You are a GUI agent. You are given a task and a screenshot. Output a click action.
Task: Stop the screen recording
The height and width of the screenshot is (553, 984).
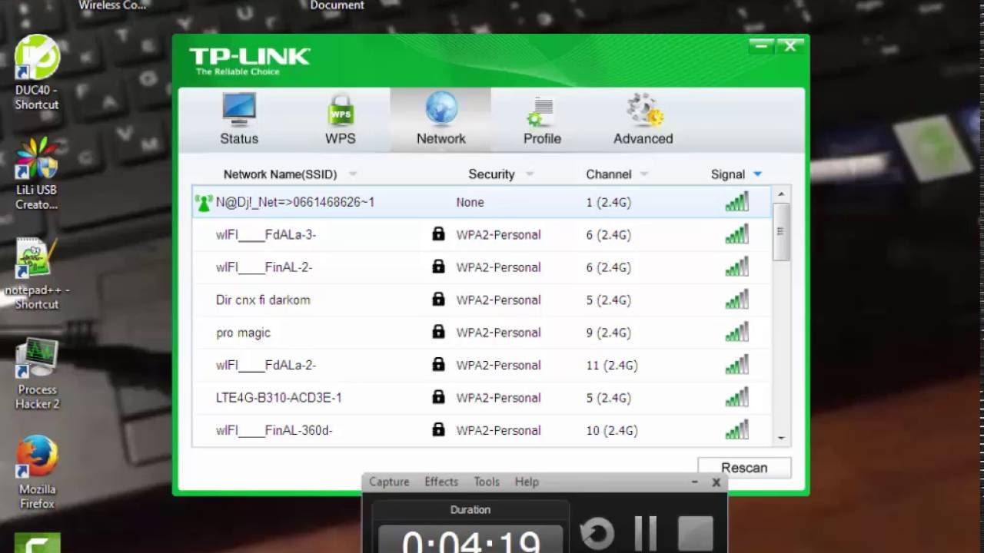[x=696, y=534]
